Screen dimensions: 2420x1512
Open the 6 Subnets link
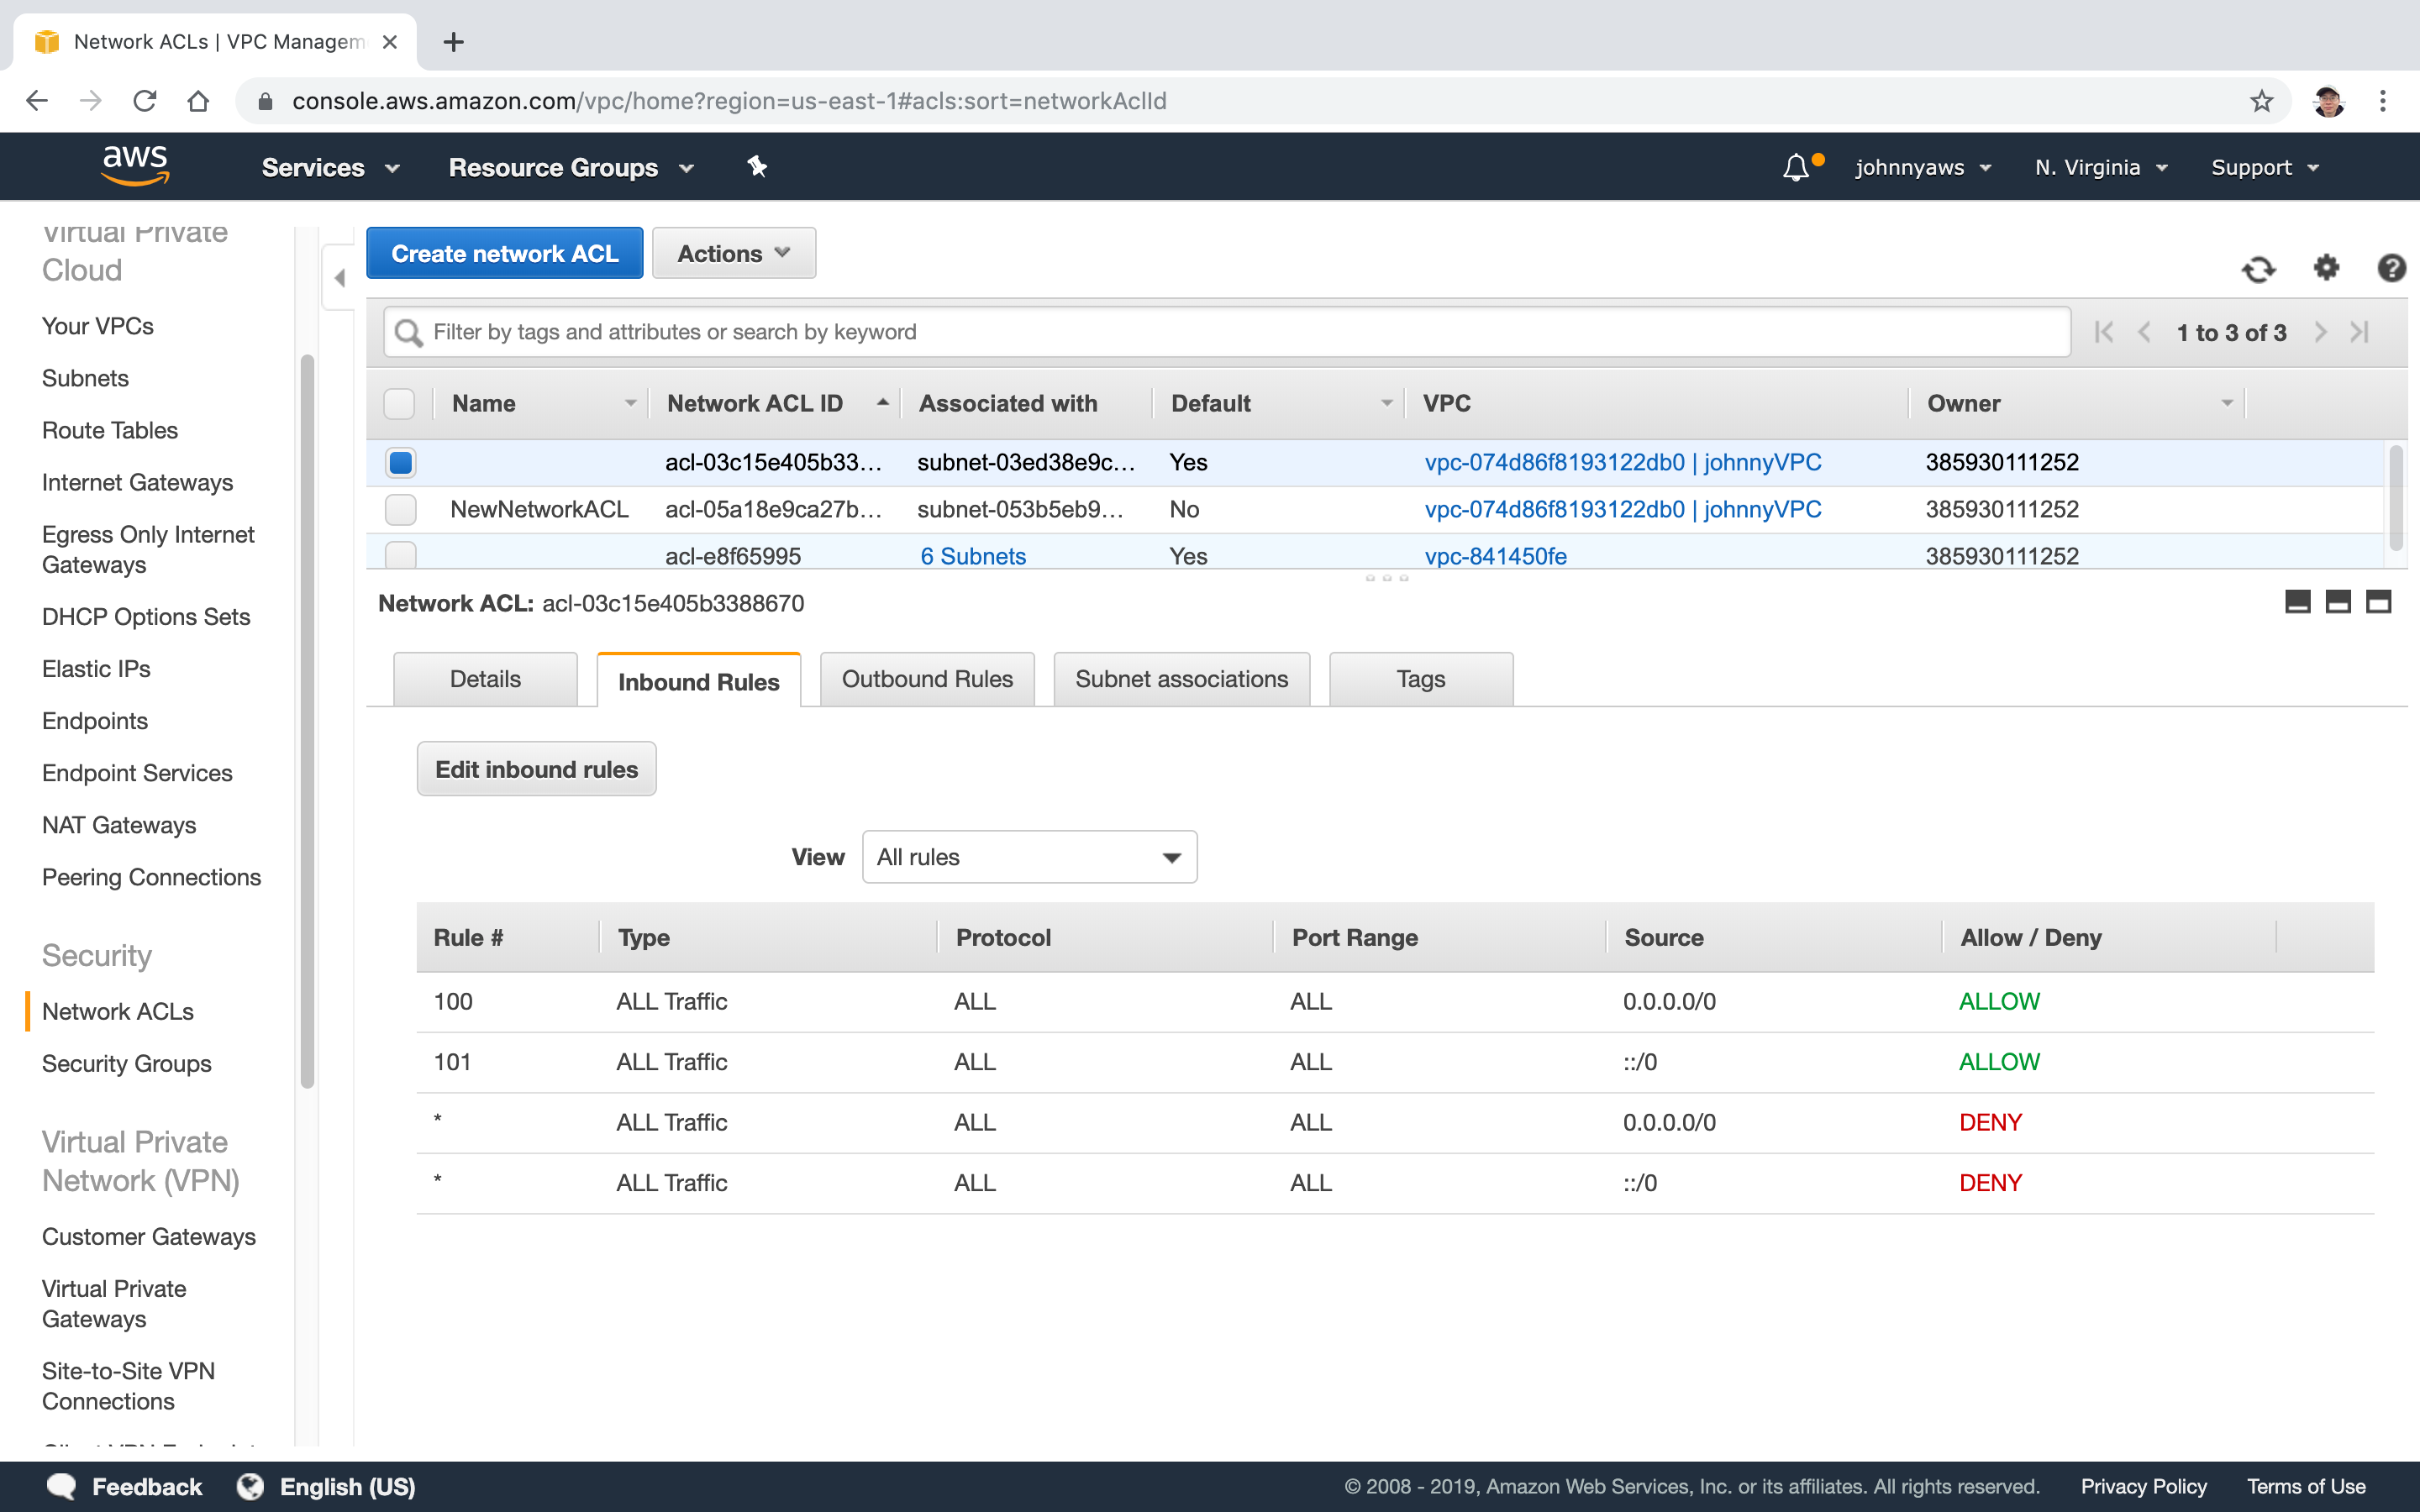click(x=973, y=556)
